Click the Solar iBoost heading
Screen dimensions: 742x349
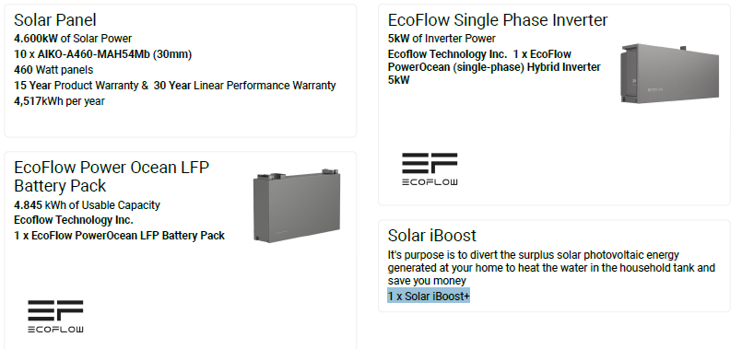431,236
